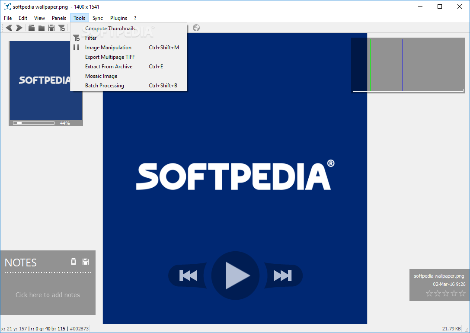This screenshot has width=470, height=333.
Task: Click the app icon in title bar
Action: pos(7,6)
